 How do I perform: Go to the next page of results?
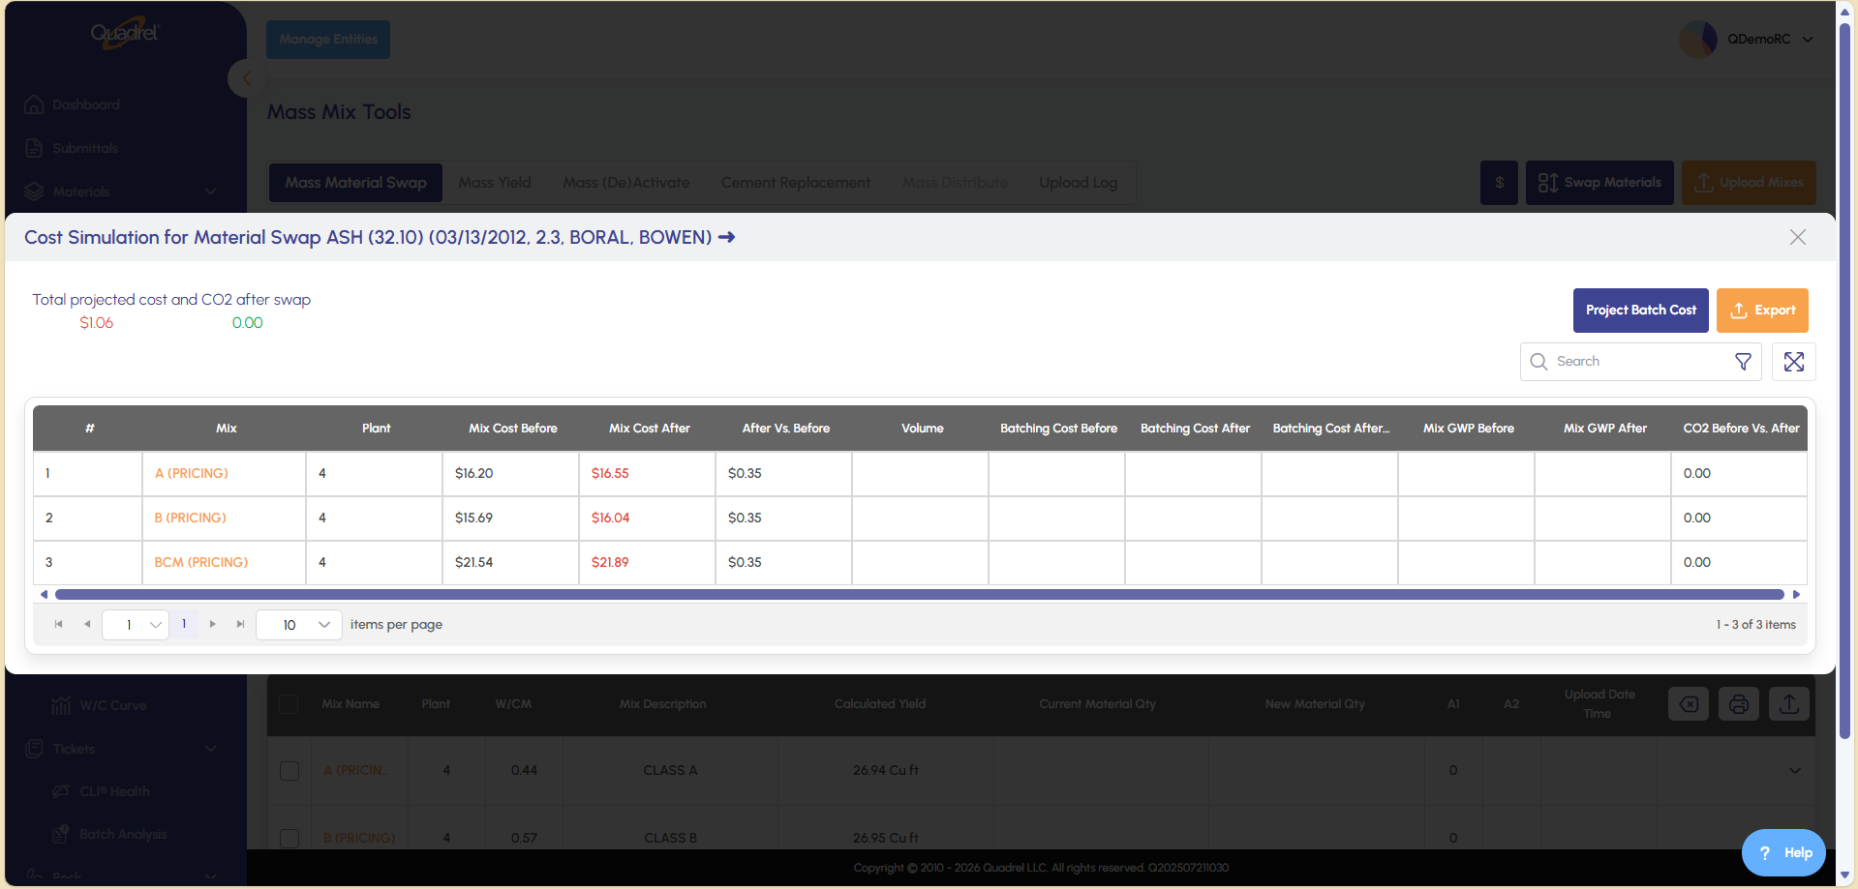pos(213,625)
